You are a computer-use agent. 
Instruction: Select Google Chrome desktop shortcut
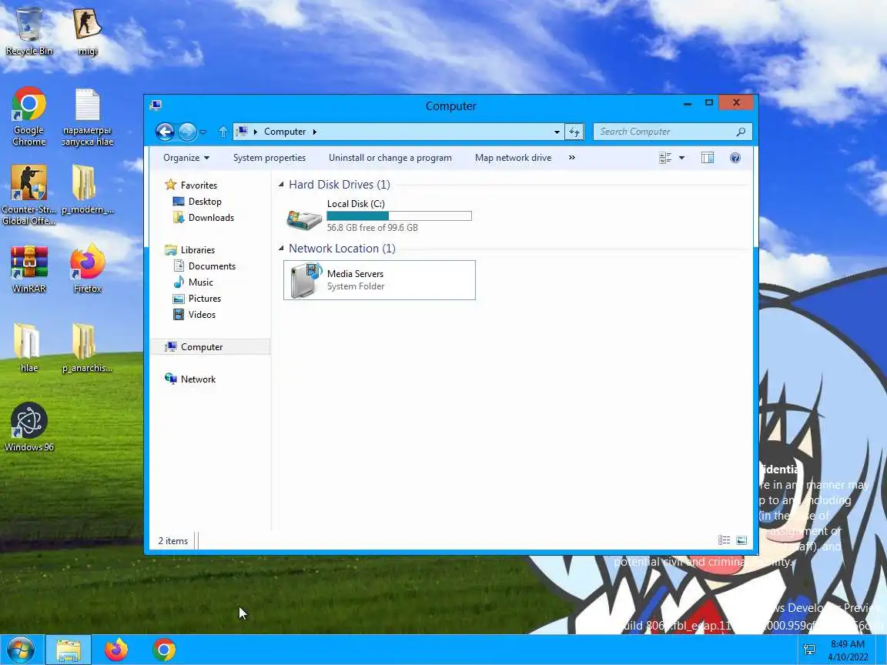(x=28, y=116)
